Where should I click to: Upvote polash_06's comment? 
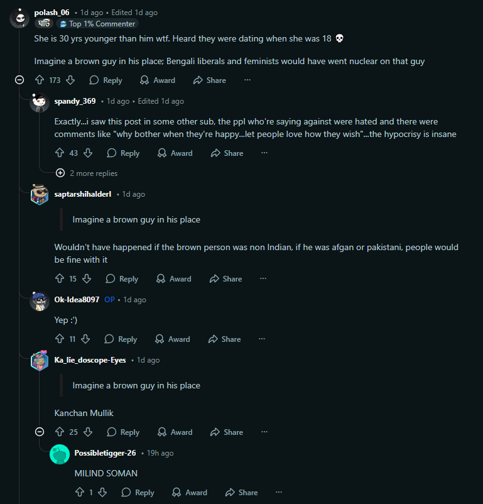coord(40,80)
